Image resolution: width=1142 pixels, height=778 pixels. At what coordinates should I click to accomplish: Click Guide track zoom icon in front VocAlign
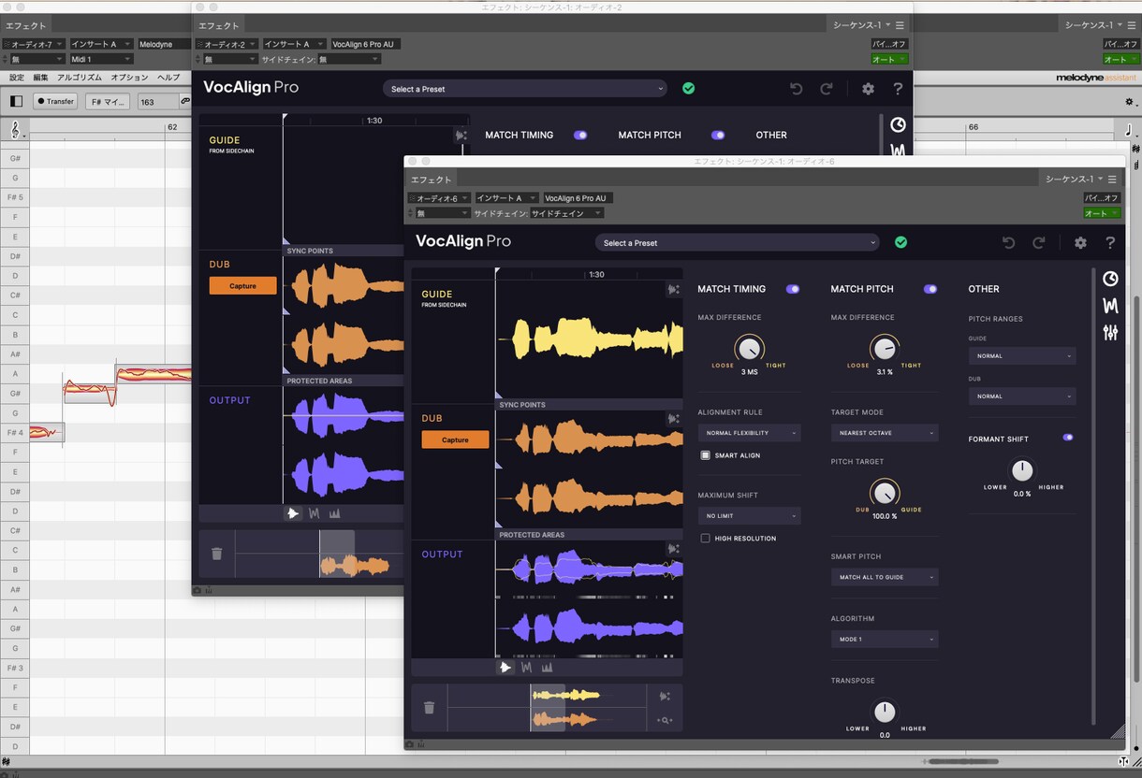point(673,290)
